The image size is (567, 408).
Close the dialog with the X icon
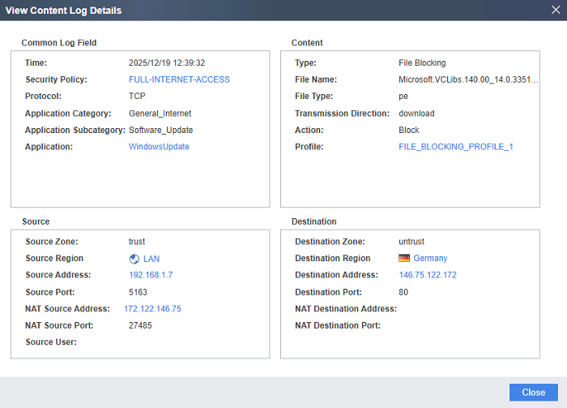pyautogui.click(x=556, y=11)
